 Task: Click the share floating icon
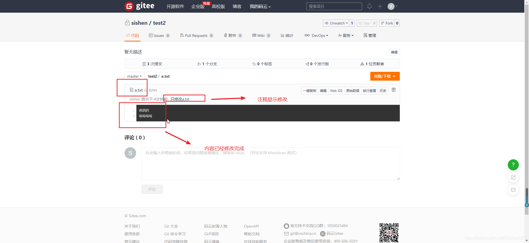[x=513, y=177]
